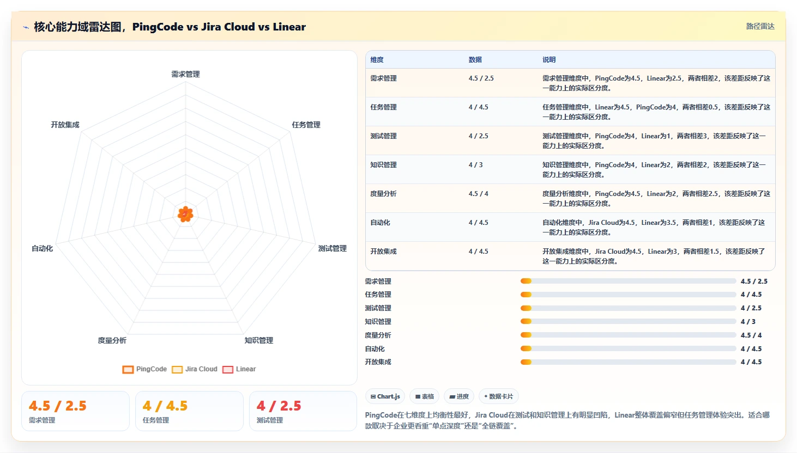This screenshot has width=797, height=453.
Task: Click the 路径雷达 label in header
Action: point(760,26)
